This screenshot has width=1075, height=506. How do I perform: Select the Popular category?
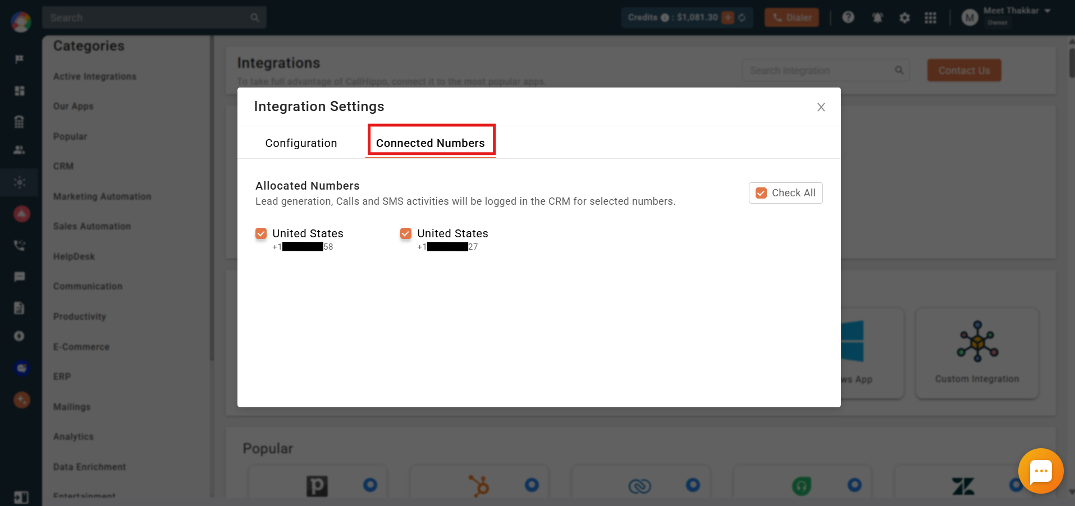pos(70,136)
